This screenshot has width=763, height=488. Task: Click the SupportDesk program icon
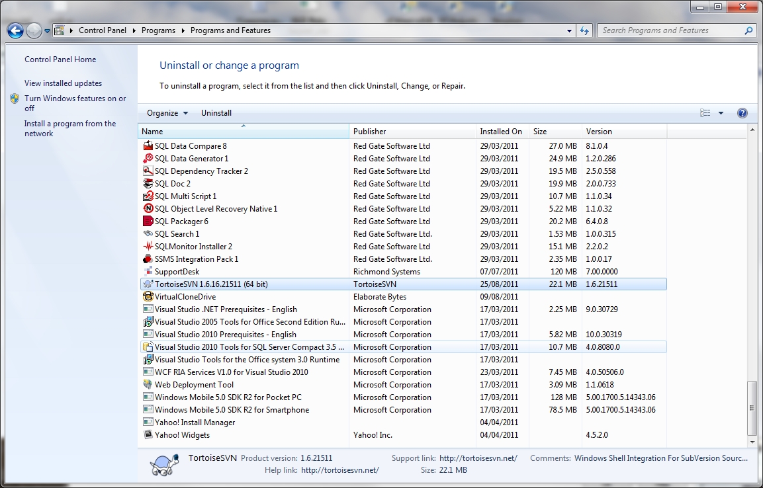pos(148,271)
